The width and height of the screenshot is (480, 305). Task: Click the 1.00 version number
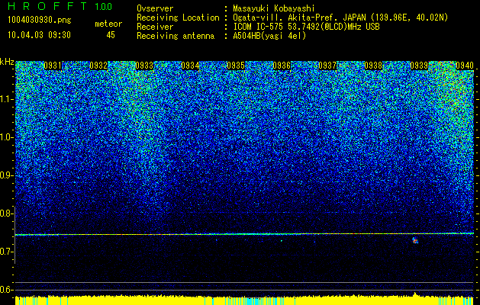pos(104,7)
